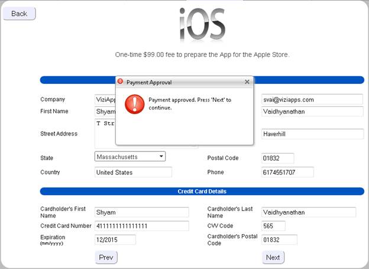The width and height of the screenshot is (369, 269).
Task: Click the First Name field showing Shyam behind dialog
Action: (105, 111)
